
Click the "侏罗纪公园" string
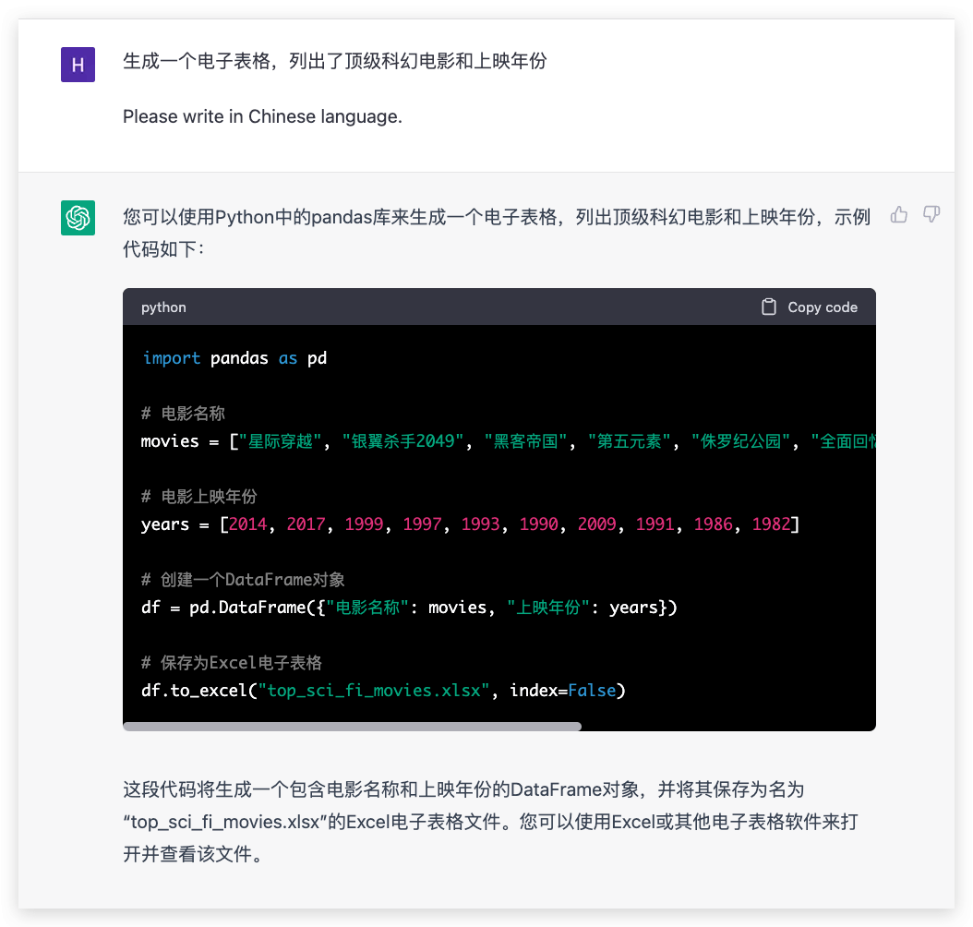[x=741, y=441]
